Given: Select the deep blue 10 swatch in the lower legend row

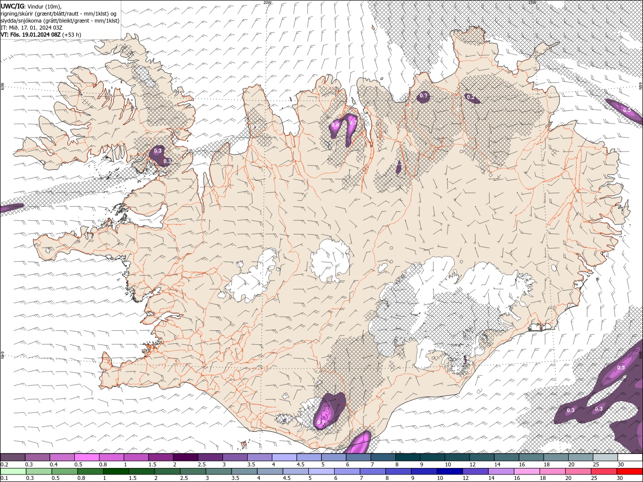Looking at the screenshot, I should [450, 471].
